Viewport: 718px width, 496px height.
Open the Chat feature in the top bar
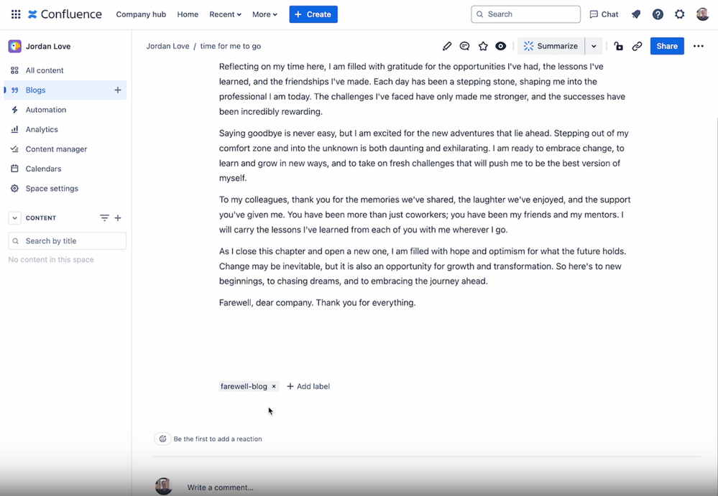604,14
